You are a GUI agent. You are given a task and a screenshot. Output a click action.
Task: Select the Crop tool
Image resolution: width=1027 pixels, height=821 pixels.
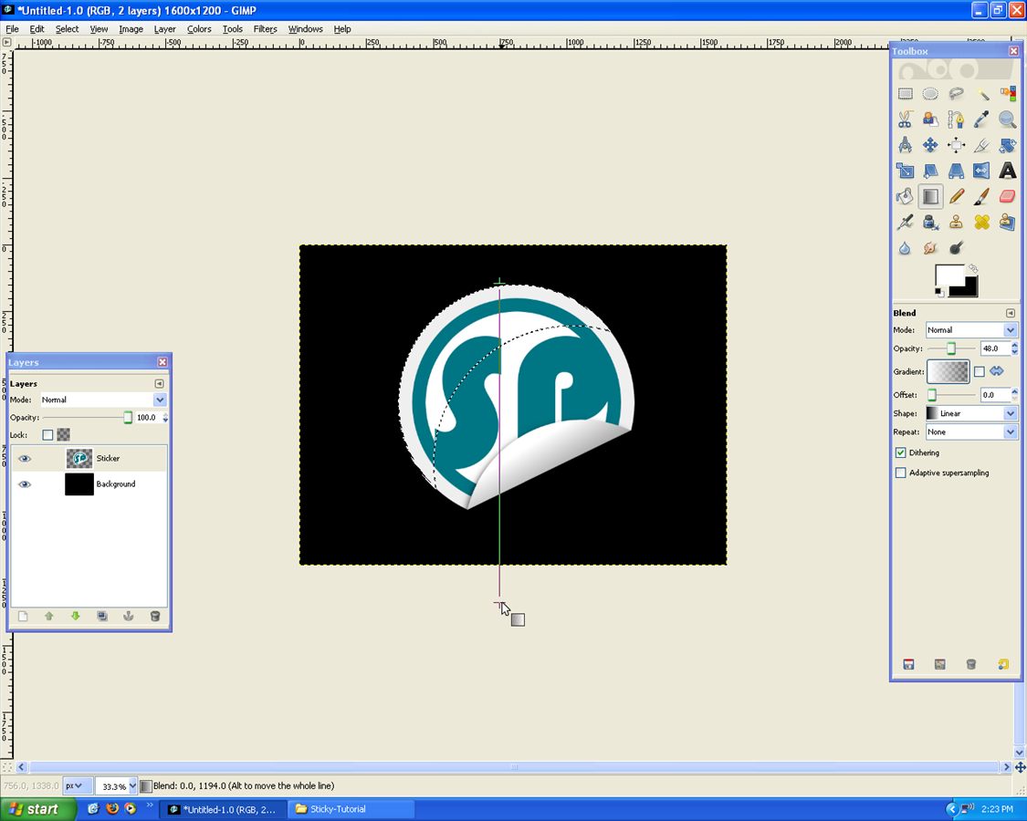click(981, 145)
